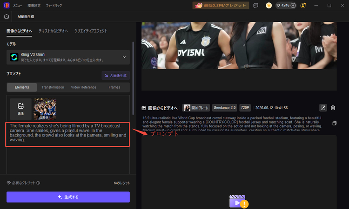Viewport: 349px width, 209px height.
Task: Select the uploaded crowd image thumbnail
Action: point(45,109)
